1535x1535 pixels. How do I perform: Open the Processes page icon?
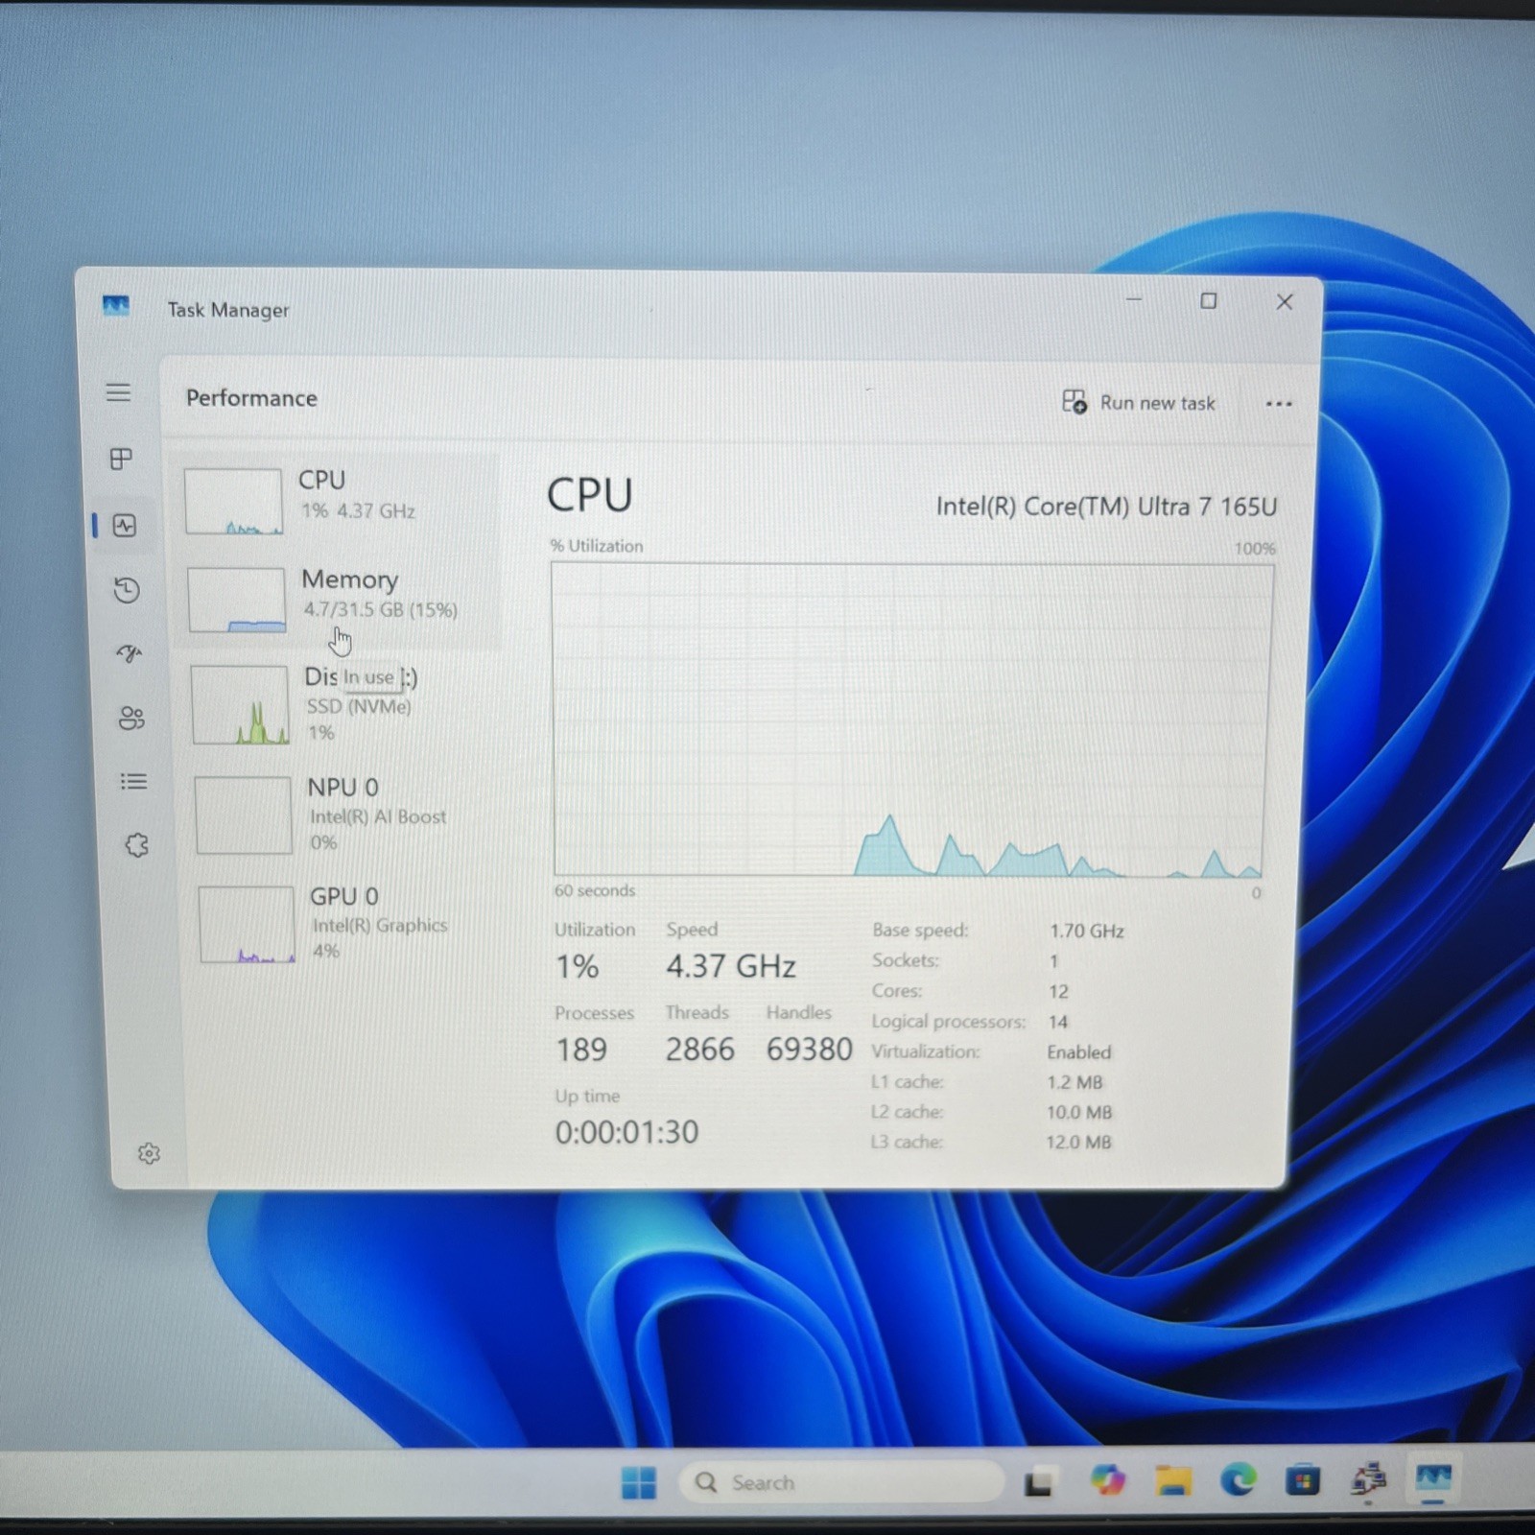pyautogui.click(x=121, y=459)
